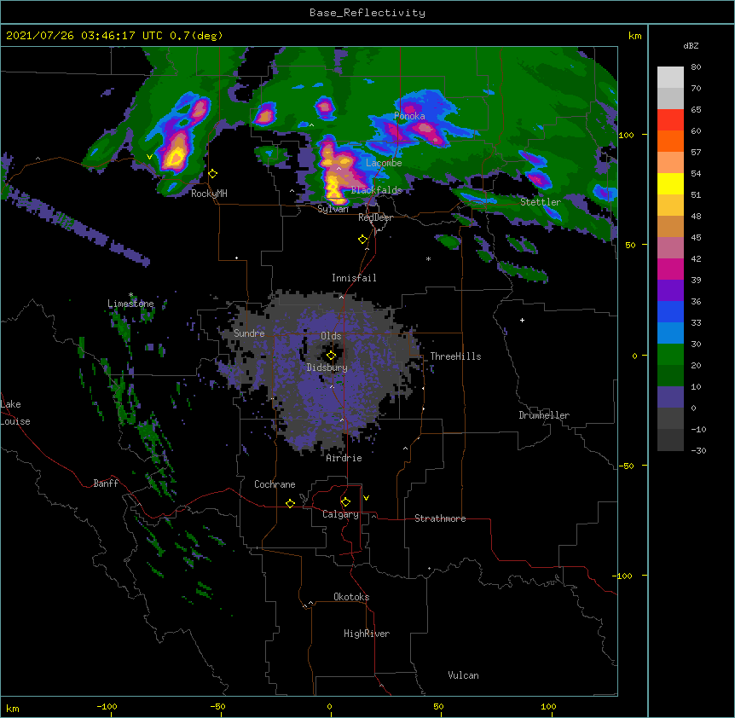Select the ThreeHills label
735x718 pixels.
(455, 356)
